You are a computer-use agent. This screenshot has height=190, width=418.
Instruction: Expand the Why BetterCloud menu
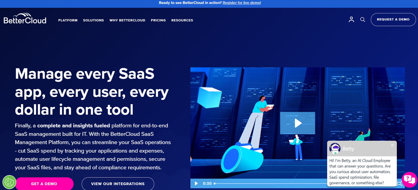click(127, 20)
